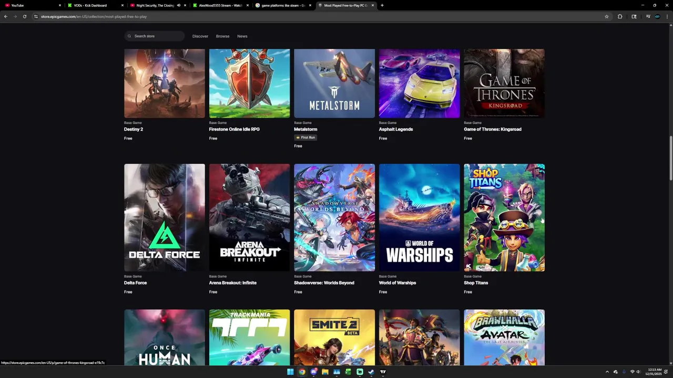The width and height of the screenshot is (673, 378).
Task: Open the Chrome three-dot menu
Action: [667, 16]
